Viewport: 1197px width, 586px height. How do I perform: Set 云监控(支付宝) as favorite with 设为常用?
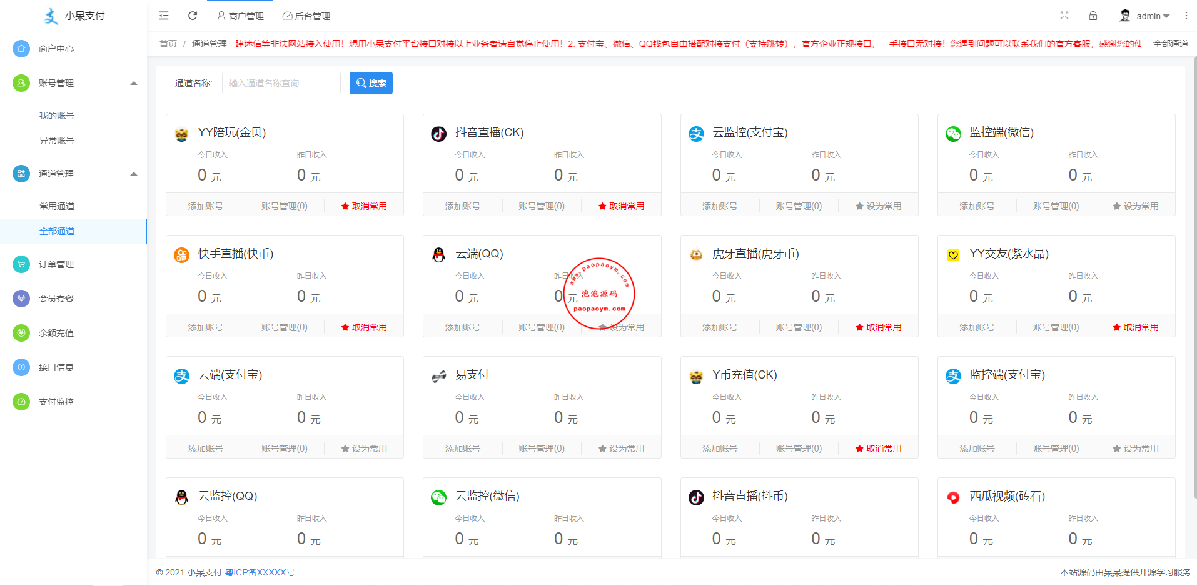[878, 206]
